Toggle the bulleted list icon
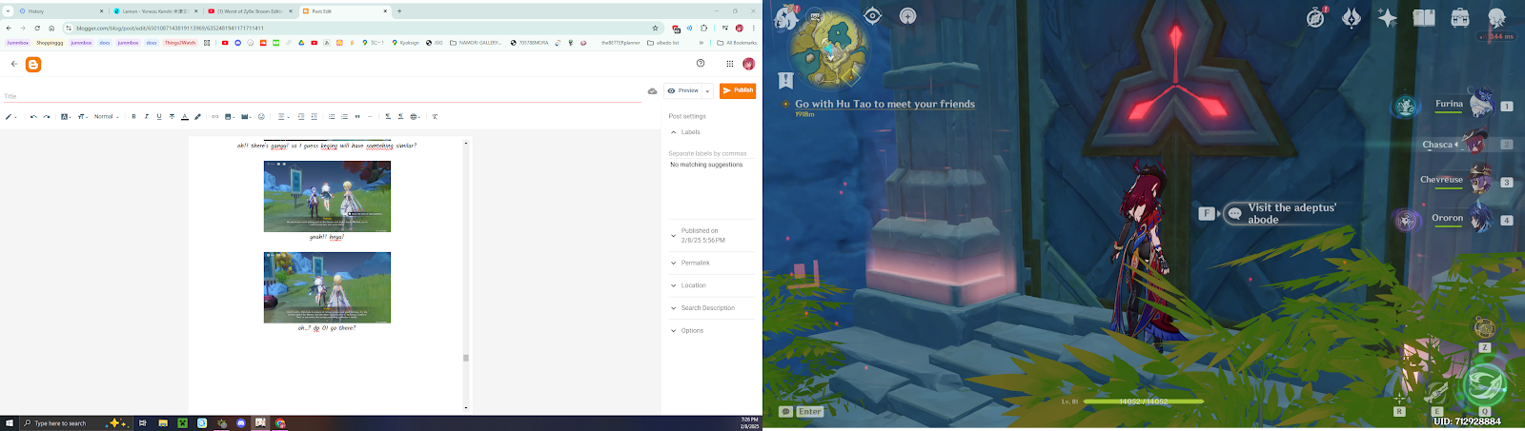This screenshot has height=431, width=1525. pyautogui.click(x=332, y=117)
